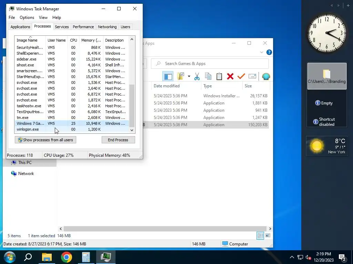Viewport: 353px width, 264px height.
Task: Select the Windows 7 Ga... process row
Action: pos(72,123)
